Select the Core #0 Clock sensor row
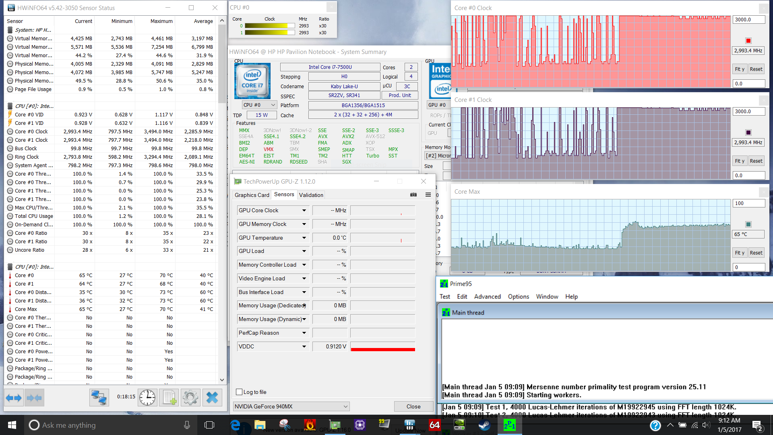 (111, 131)
